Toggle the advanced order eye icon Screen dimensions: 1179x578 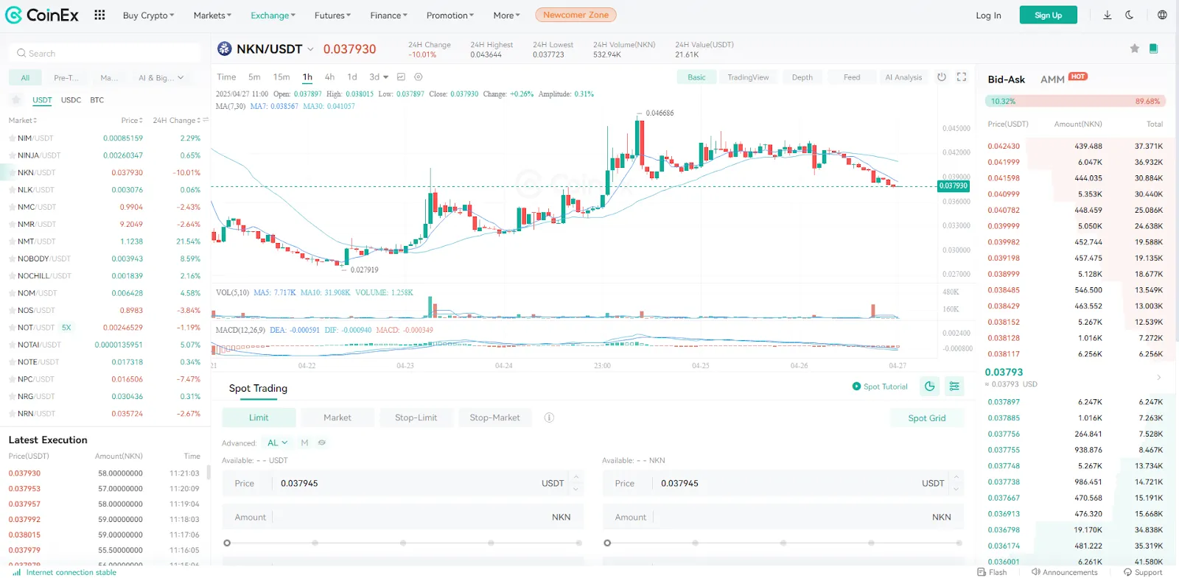tap(322, 443)
